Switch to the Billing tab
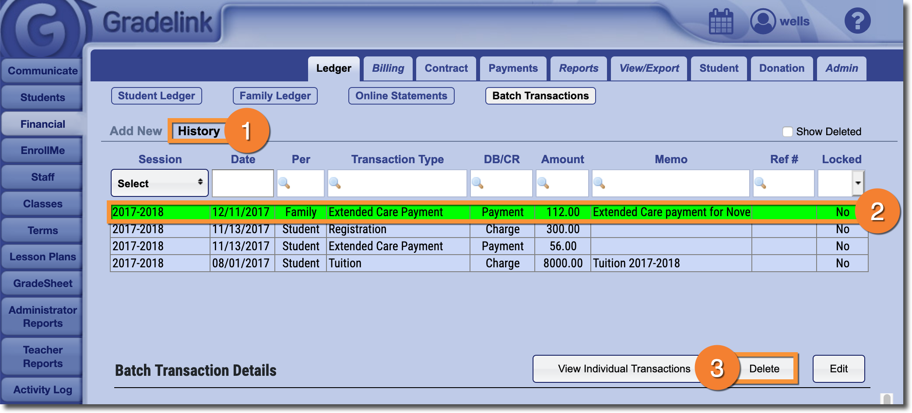 pos(388,69)
